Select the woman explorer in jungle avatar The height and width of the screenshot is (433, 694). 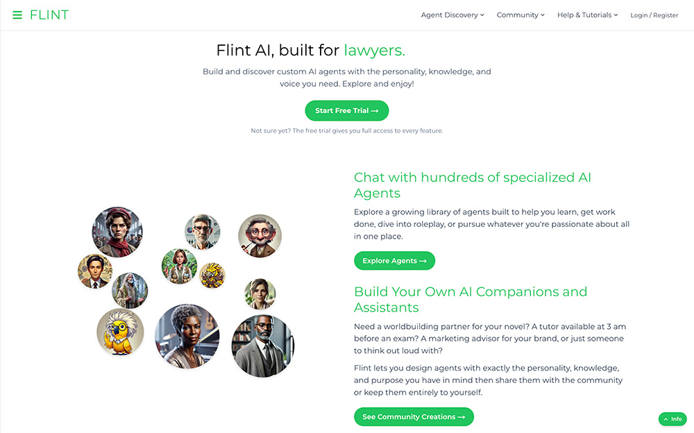pos(179,266)
